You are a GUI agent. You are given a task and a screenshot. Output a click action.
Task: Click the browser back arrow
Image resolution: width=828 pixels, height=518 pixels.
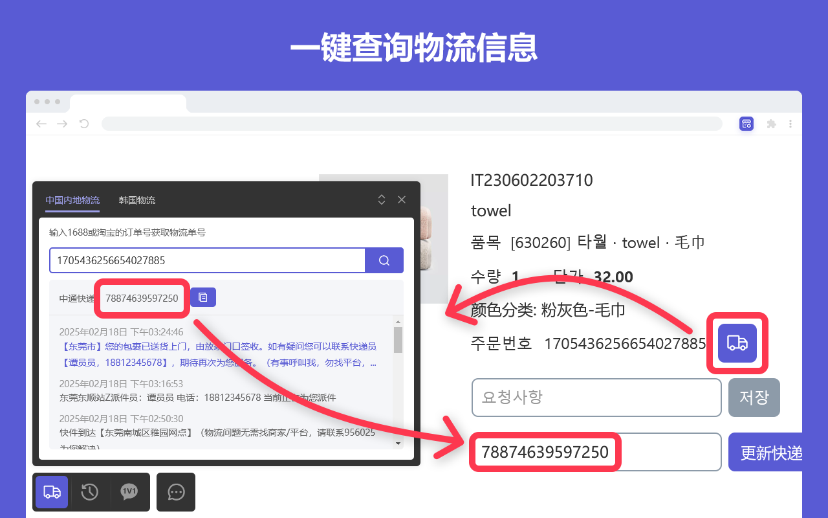point(41,123)
